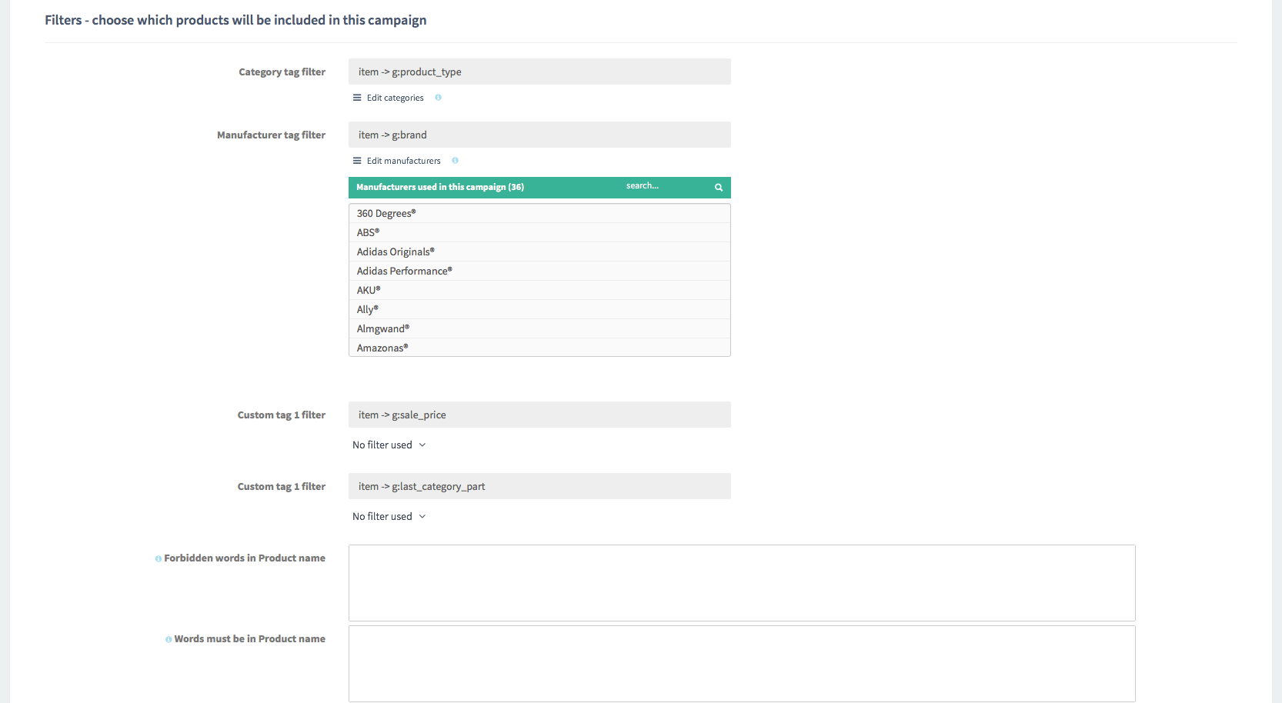Select Adidas Performance in manufacturers list
This screenshot has height=703, width=1282.
tap(404, 271)
